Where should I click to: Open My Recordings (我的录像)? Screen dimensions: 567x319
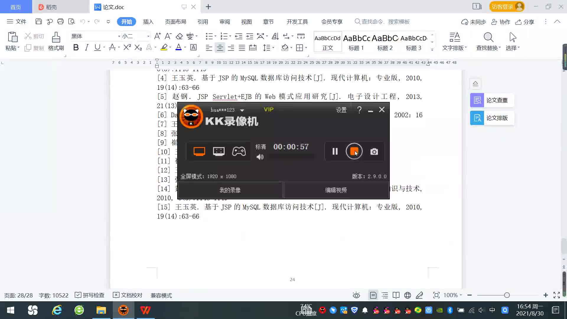230,190
